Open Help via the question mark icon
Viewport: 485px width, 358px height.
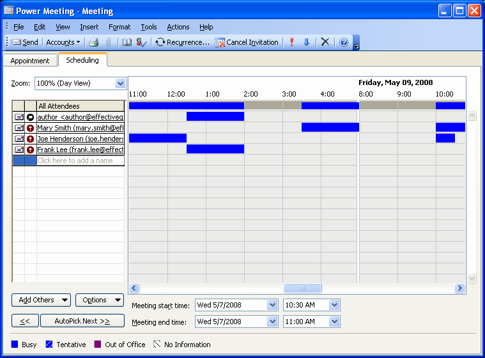coord(344,42)
